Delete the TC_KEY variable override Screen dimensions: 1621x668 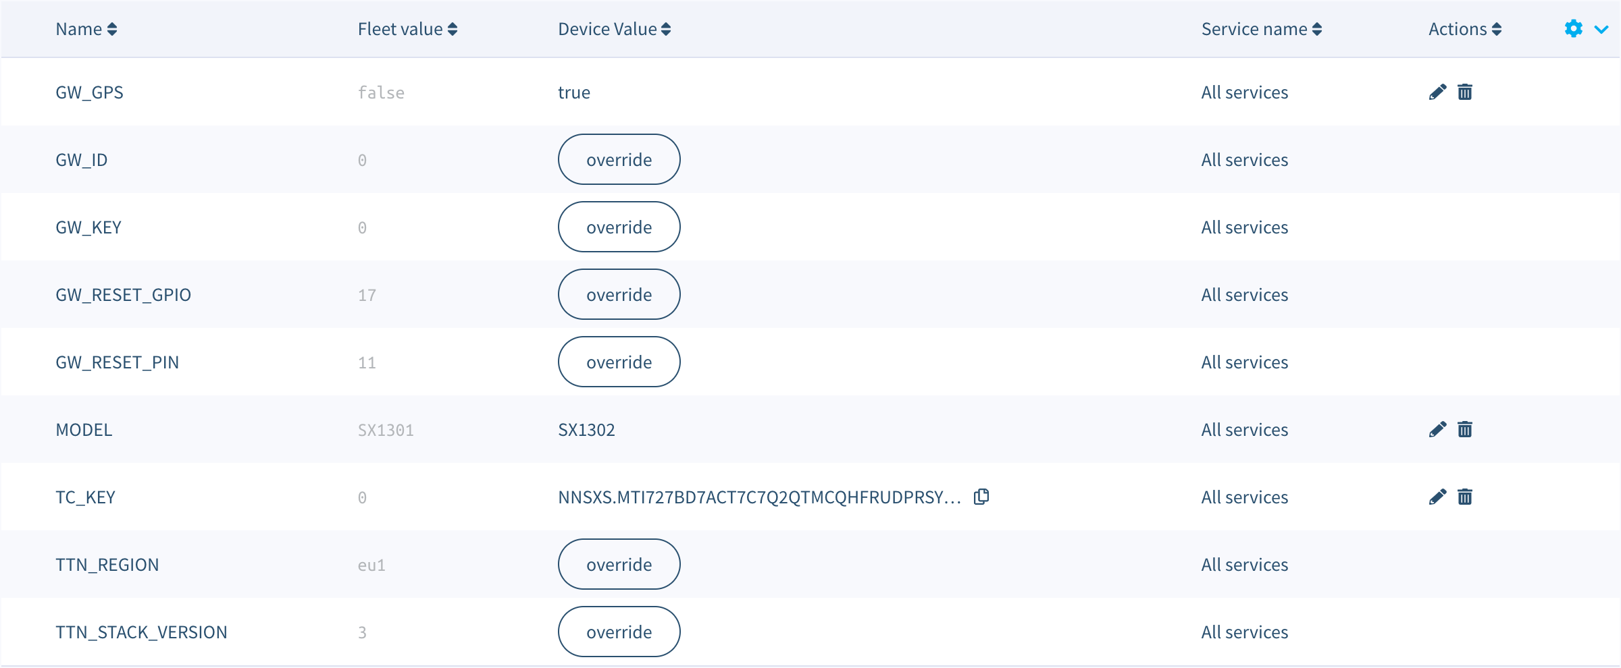click(1465, 497)
